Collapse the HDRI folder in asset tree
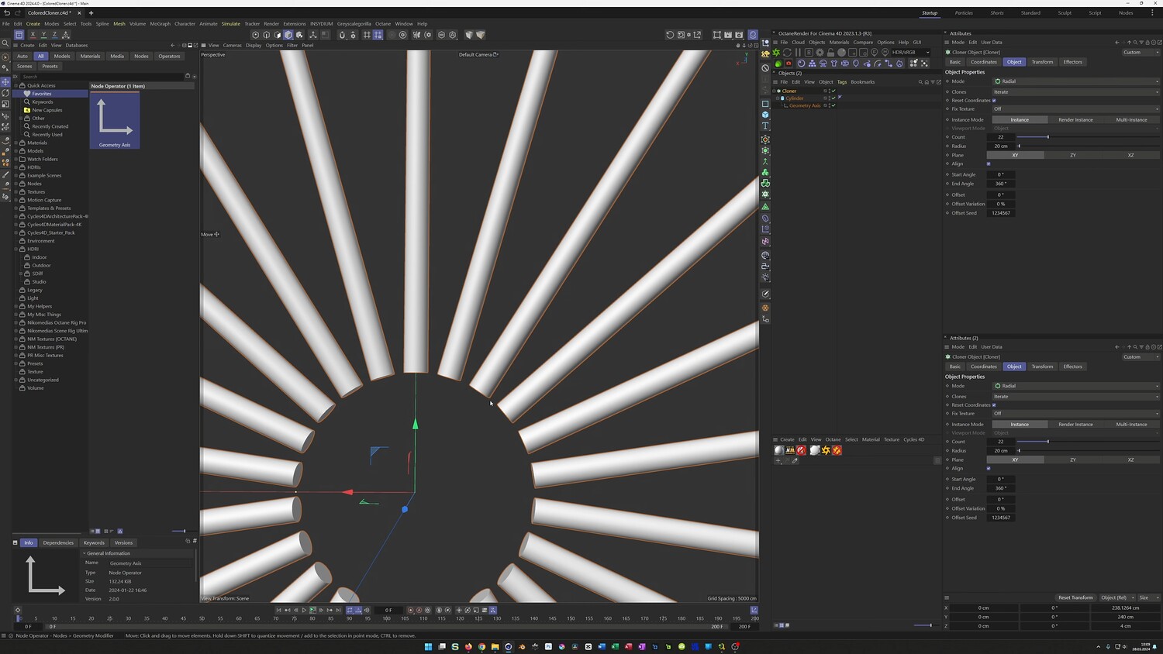The image size is (1163, 654). click(16, 249)
